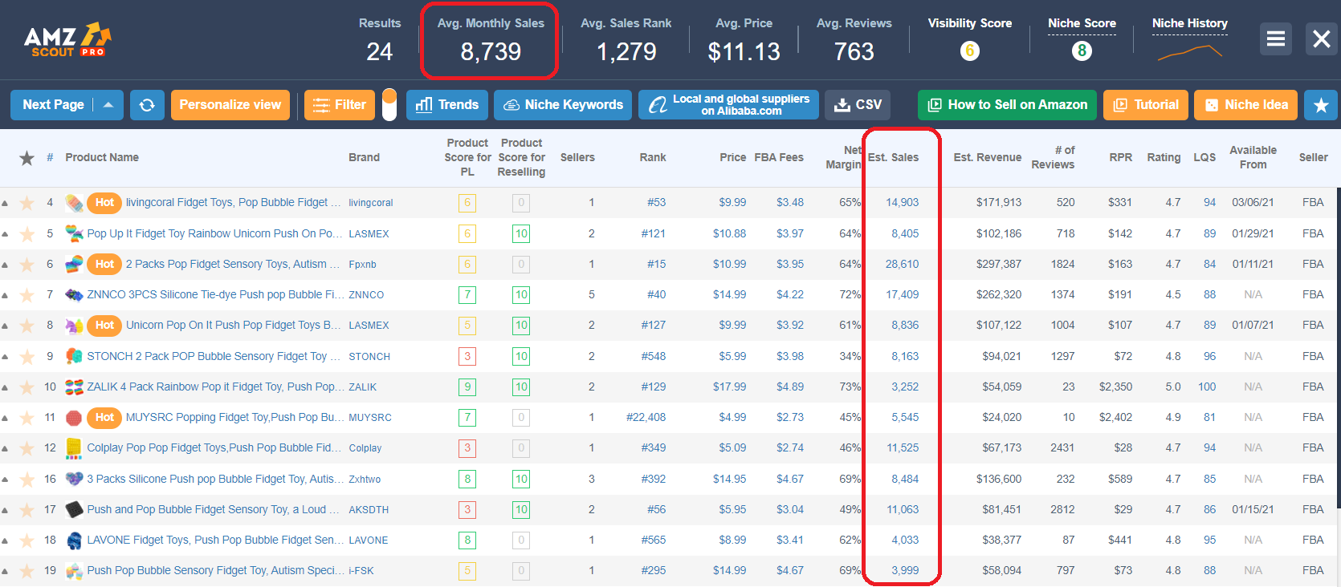The height and width of the screenshot is (587, 1341).
Task: Sort table by Rank column
Action: click(653, 157)
